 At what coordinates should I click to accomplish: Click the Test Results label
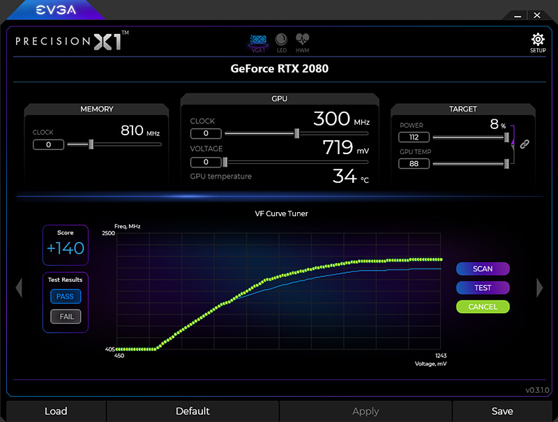pyautogui.click(x=65, y=280)
